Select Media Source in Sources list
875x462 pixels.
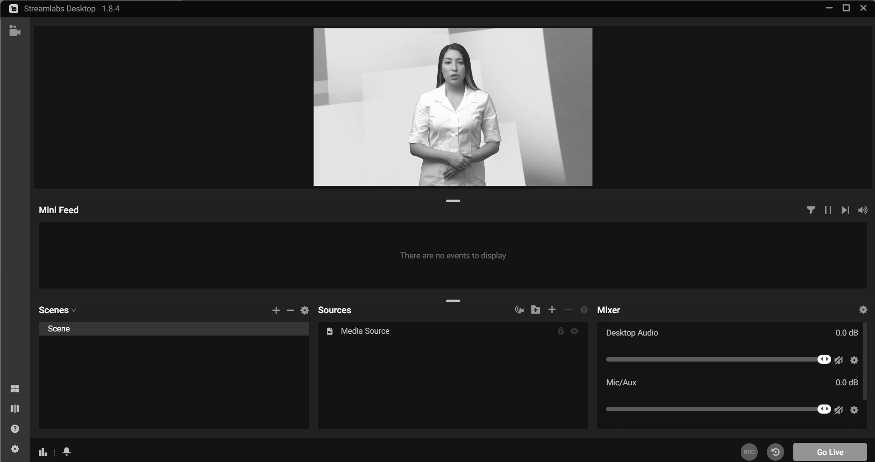pos(365,331)
